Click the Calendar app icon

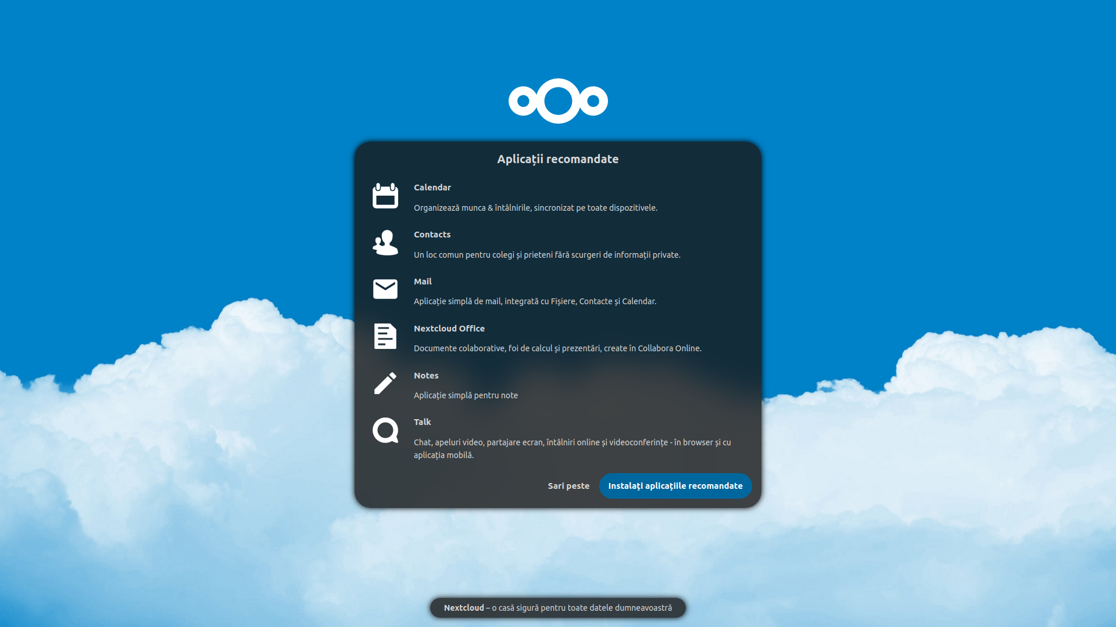click(385, 196)
